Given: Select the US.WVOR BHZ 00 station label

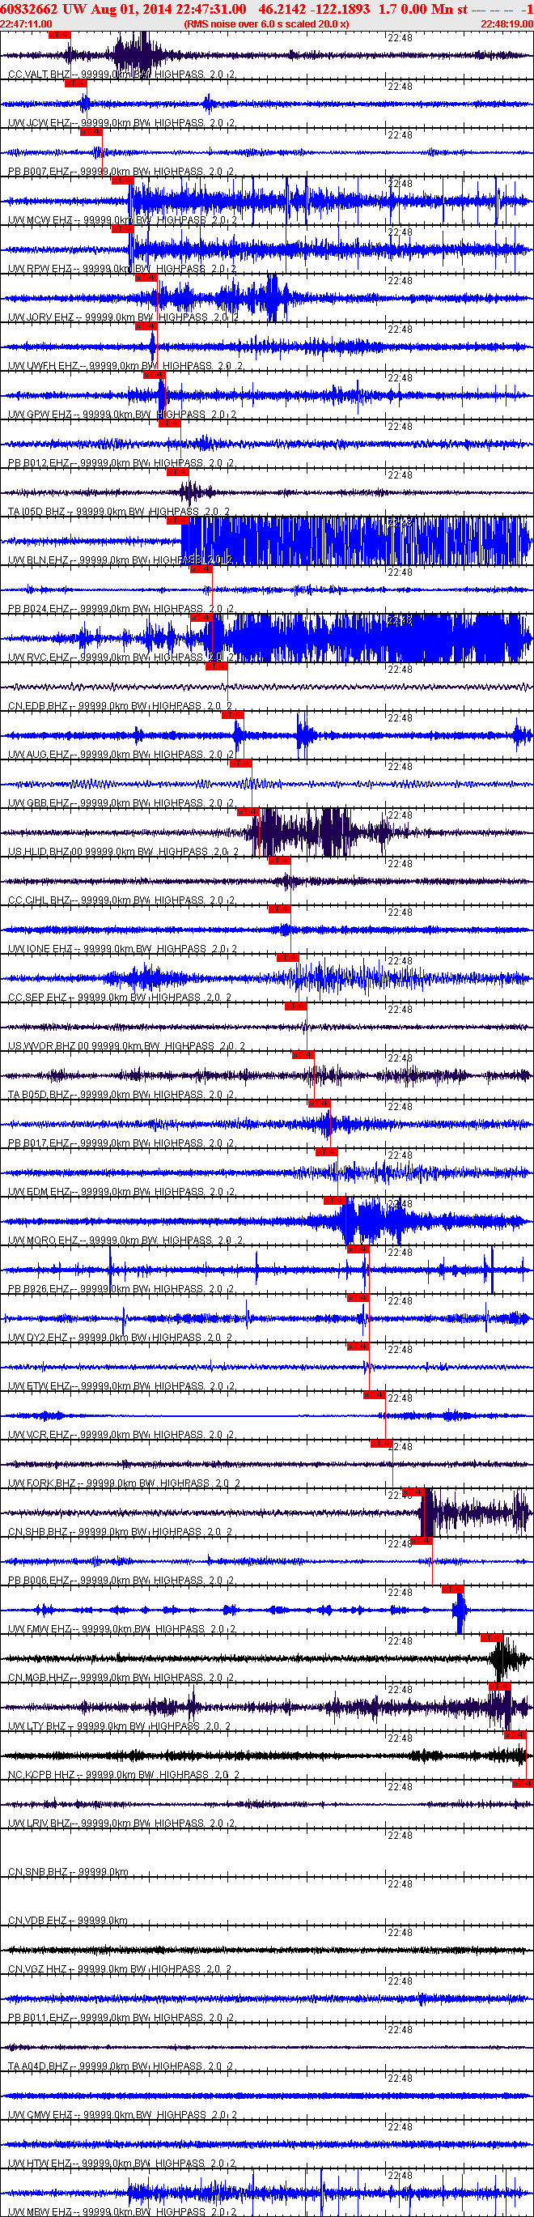Looking at the screenshot, I should pos(126,1046).
